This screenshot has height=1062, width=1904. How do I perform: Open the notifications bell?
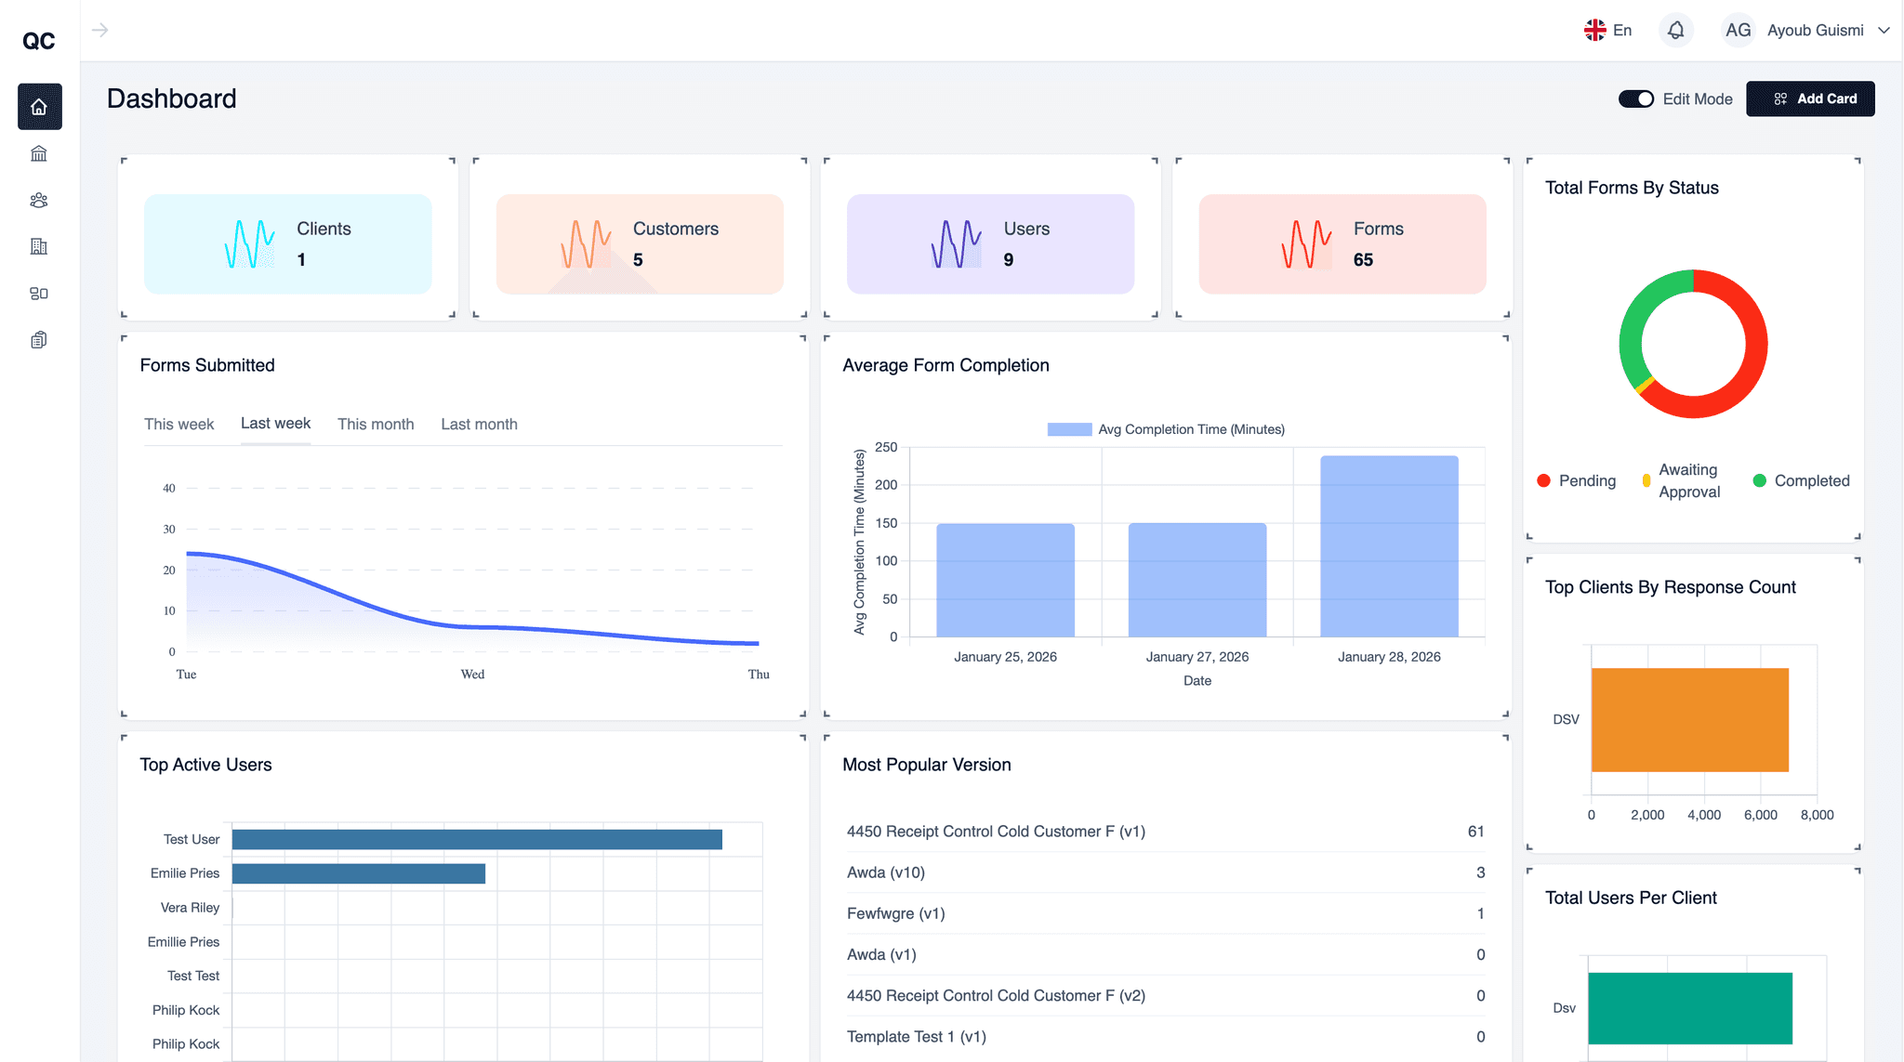(1675, 31)
